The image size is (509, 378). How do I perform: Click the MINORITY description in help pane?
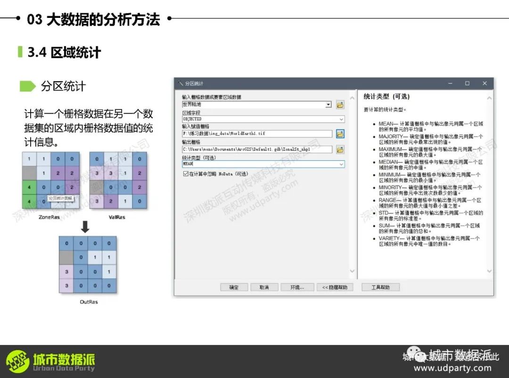tap(430, 190)
